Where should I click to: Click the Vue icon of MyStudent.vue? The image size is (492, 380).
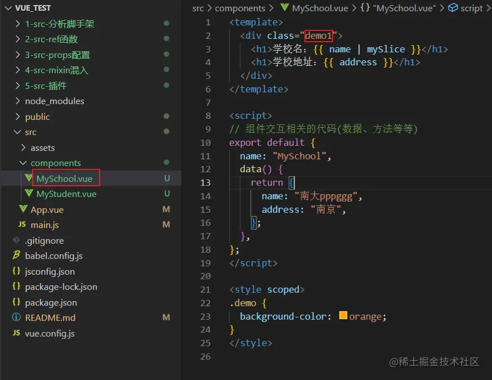click(29, 193)
